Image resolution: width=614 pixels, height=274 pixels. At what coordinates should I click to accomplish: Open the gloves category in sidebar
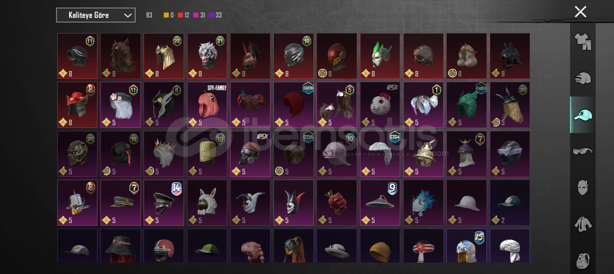click(x=583, y=78)
